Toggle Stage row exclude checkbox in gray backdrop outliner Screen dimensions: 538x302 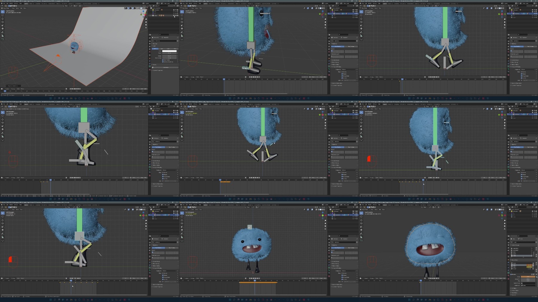[174, 16]
